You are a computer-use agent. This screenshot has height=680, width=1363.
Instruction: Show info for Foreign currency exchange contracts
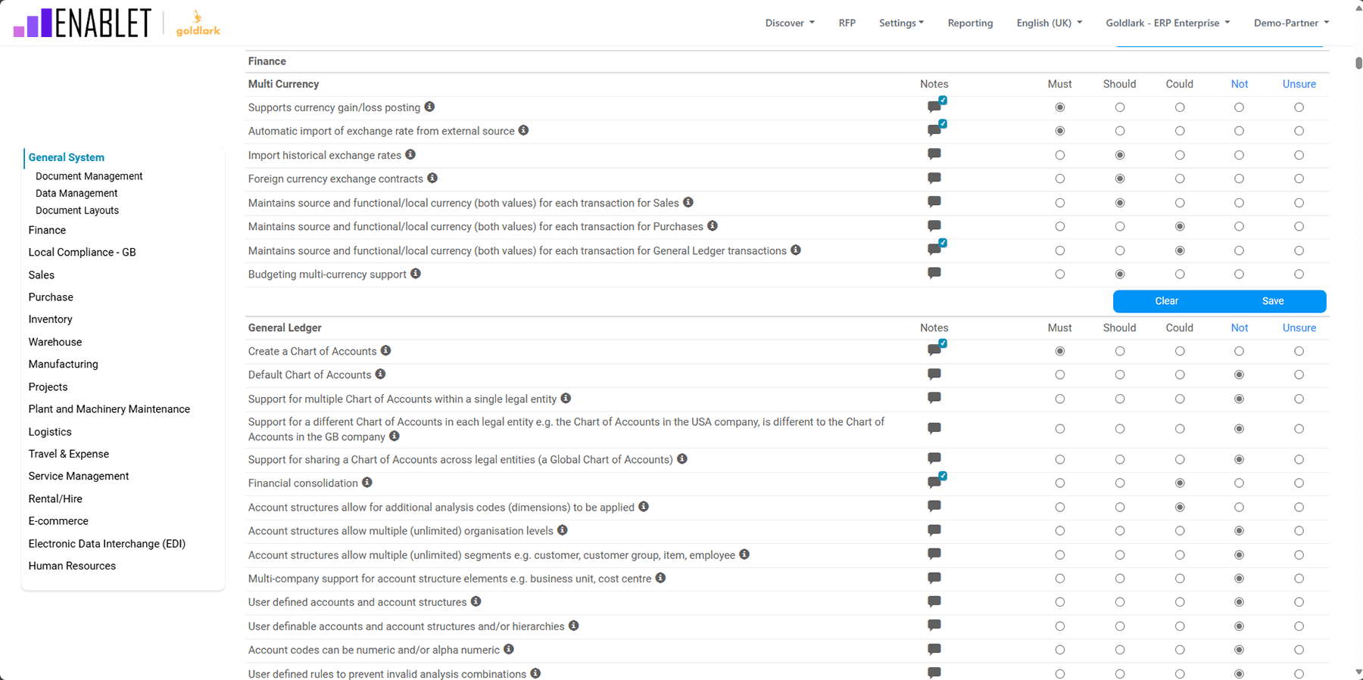pyautogui.click(x=432, y=179)
